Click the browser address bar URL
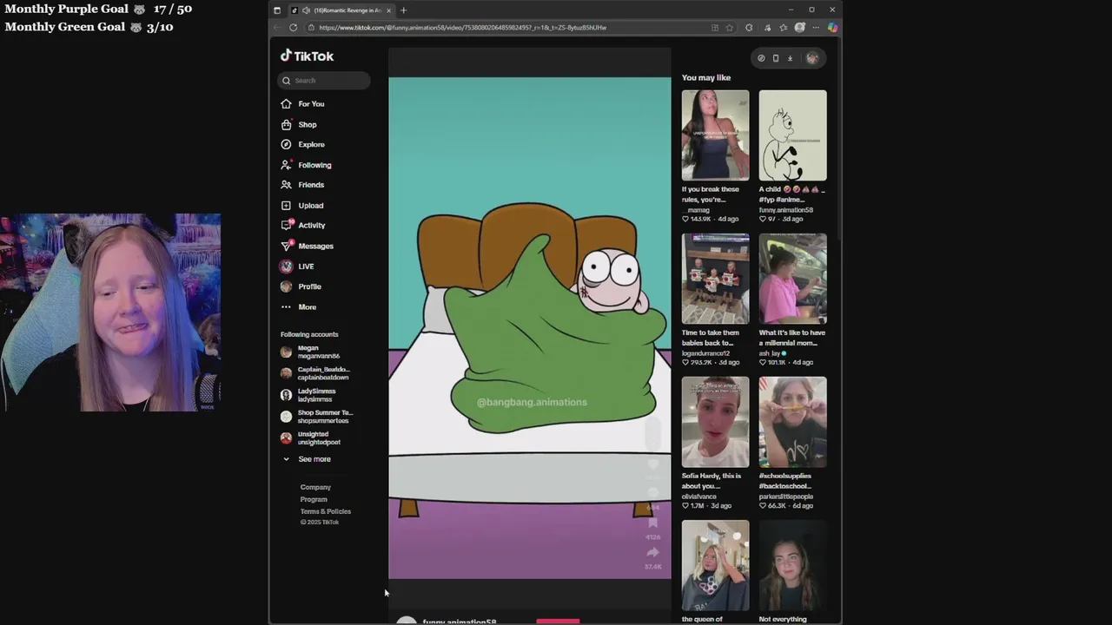 pos(462,28)
